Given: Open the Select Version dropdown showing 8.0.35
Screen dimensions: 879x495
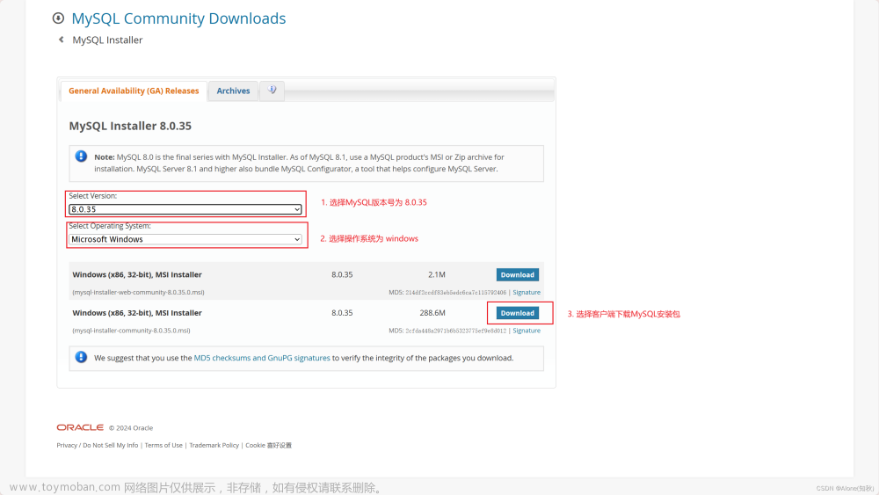Looking at the screenshot, I should (185, 209).
